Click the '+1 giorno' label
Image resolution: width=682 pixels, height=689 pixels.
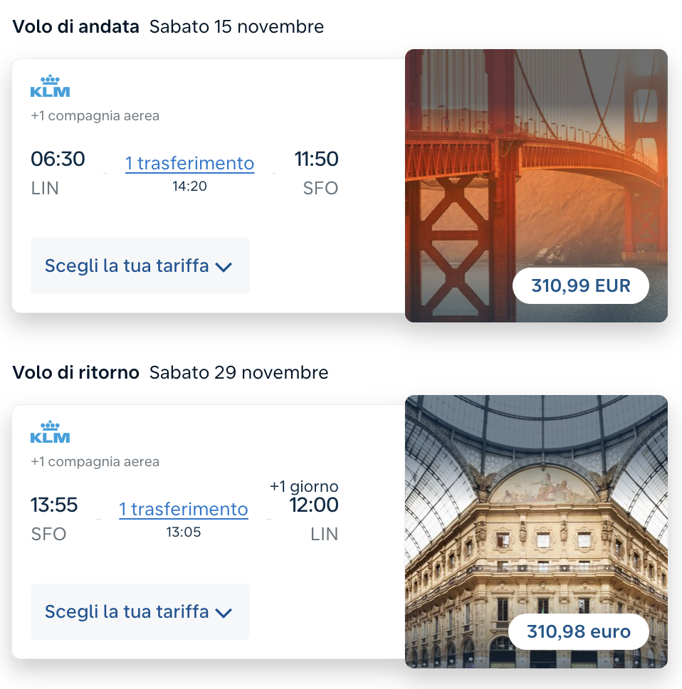[x=304, y=487]
